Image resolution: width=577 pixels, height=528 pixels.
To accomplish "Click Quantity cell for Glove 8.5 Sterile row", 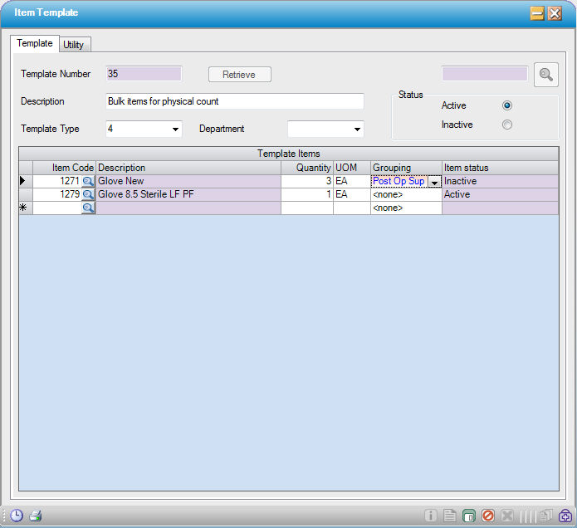I will pyautogui.click(x=306, y=194).
